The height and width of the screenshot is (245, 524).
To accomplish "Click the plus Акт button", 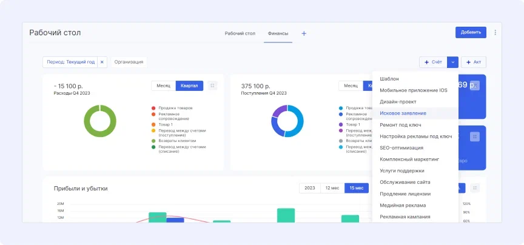I will [x=473, y=62].
